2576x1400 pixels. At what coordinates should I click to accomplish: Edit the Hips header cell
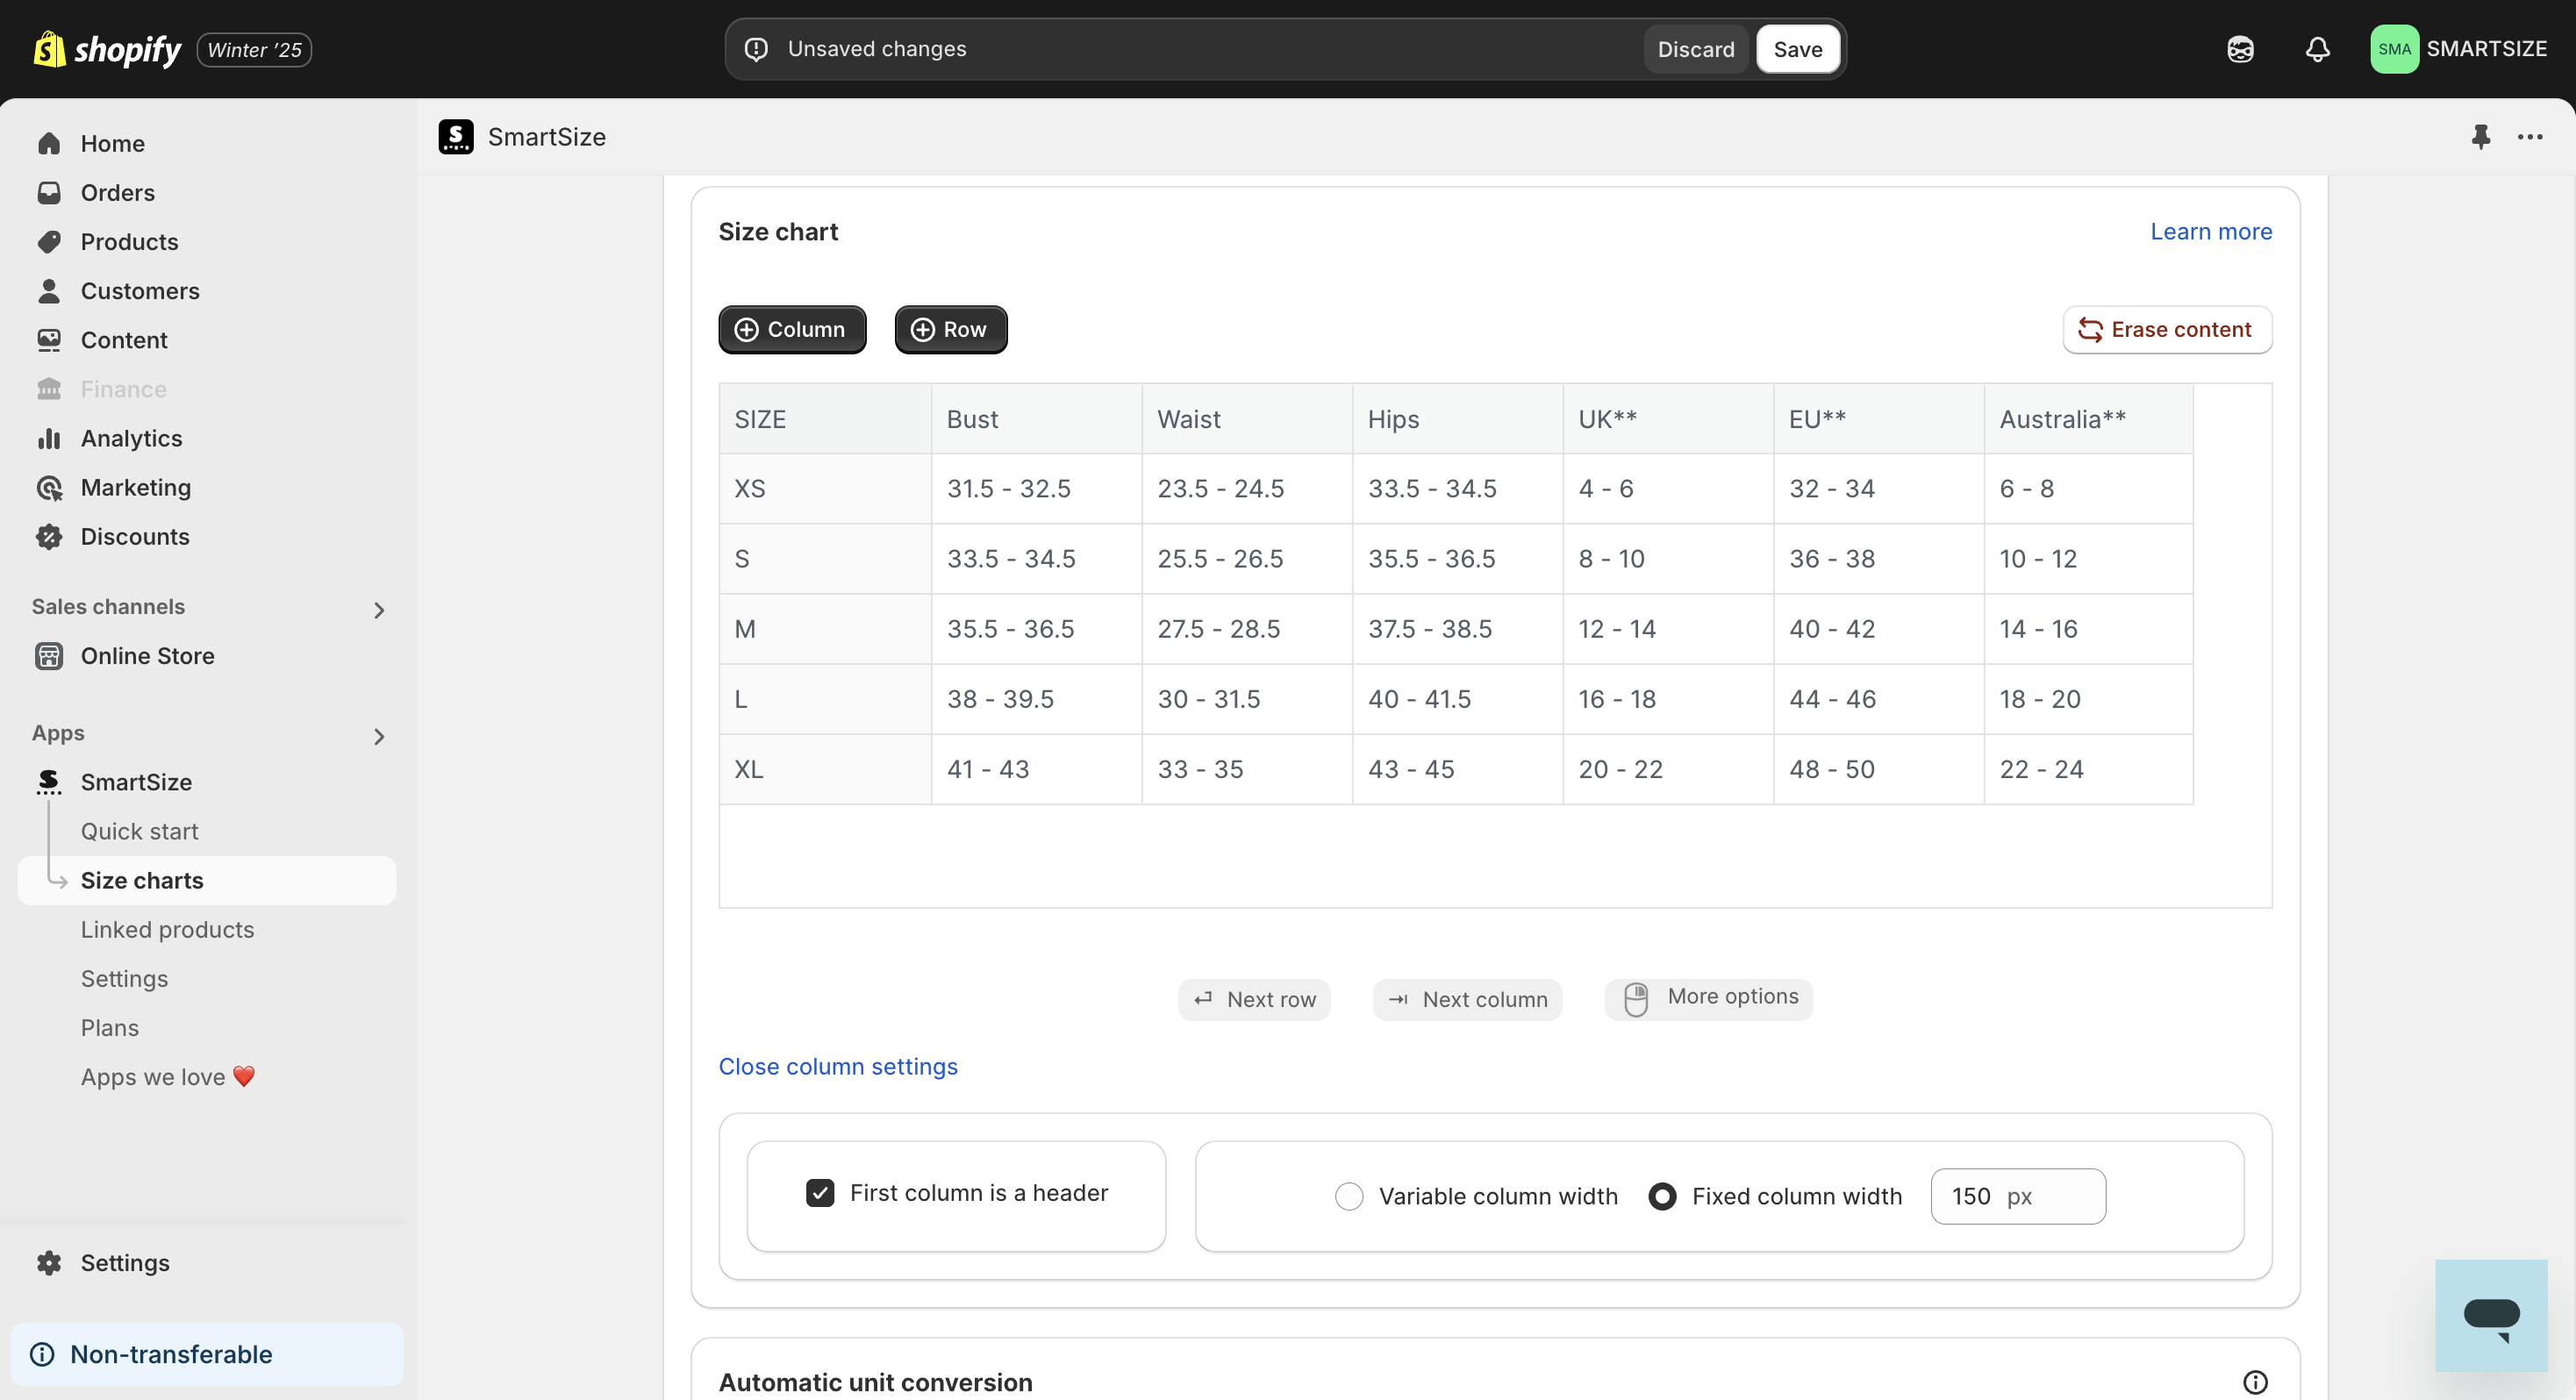(1457, 419)
